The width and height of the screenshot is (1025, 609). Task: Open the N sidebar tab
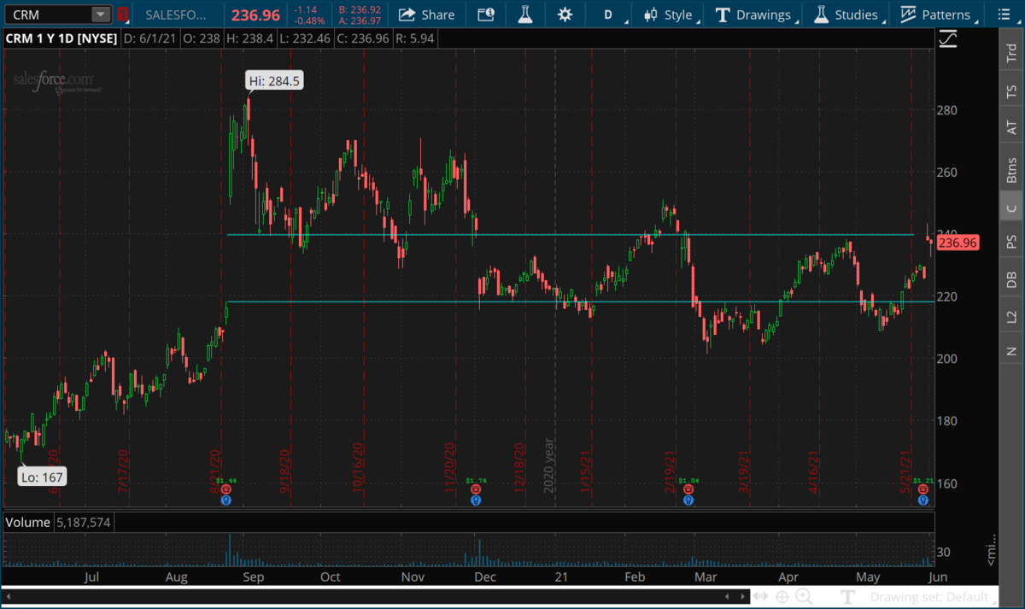pos(1011,351)
